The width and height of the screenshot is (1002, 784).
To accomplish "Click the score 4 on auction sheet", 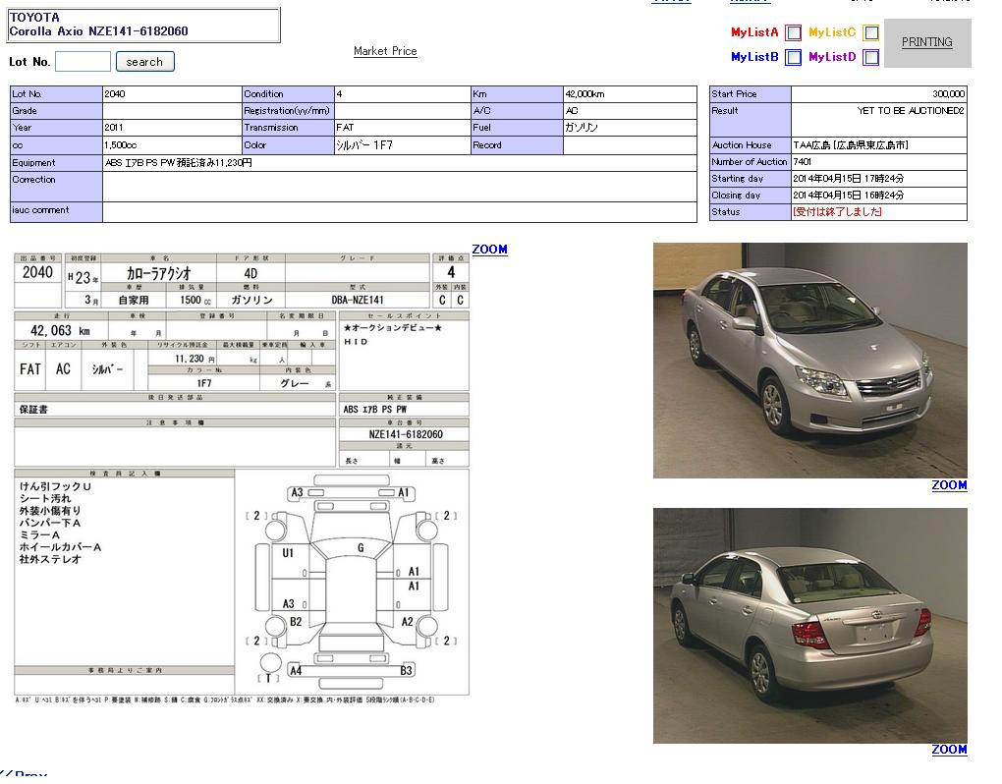I will 451,272.
